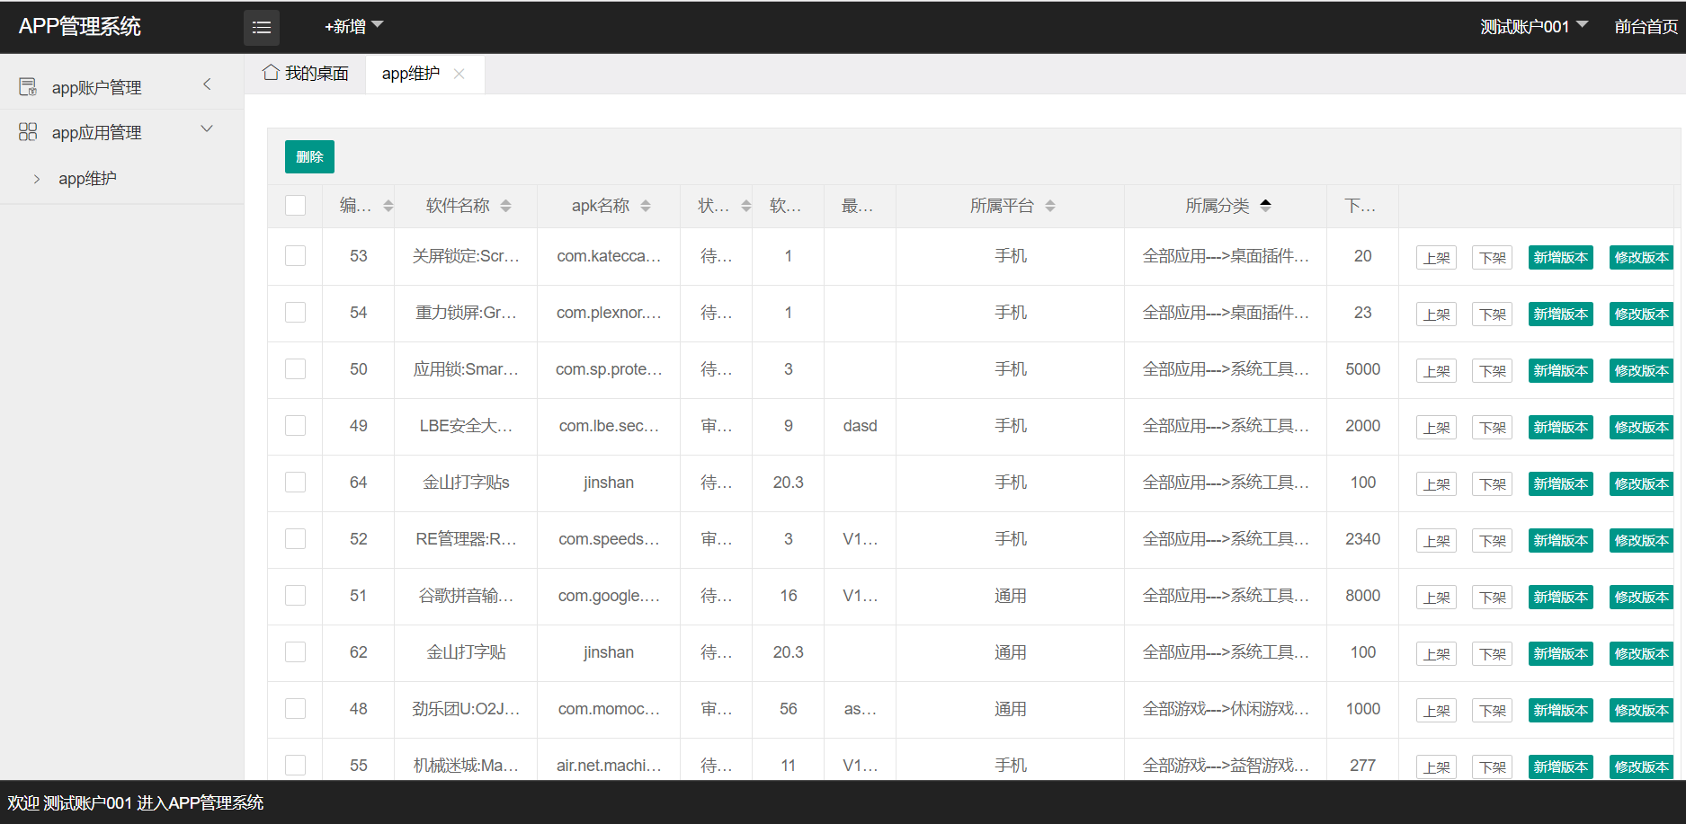
Task: Check the row 49 checkbox
Action: 295,426
